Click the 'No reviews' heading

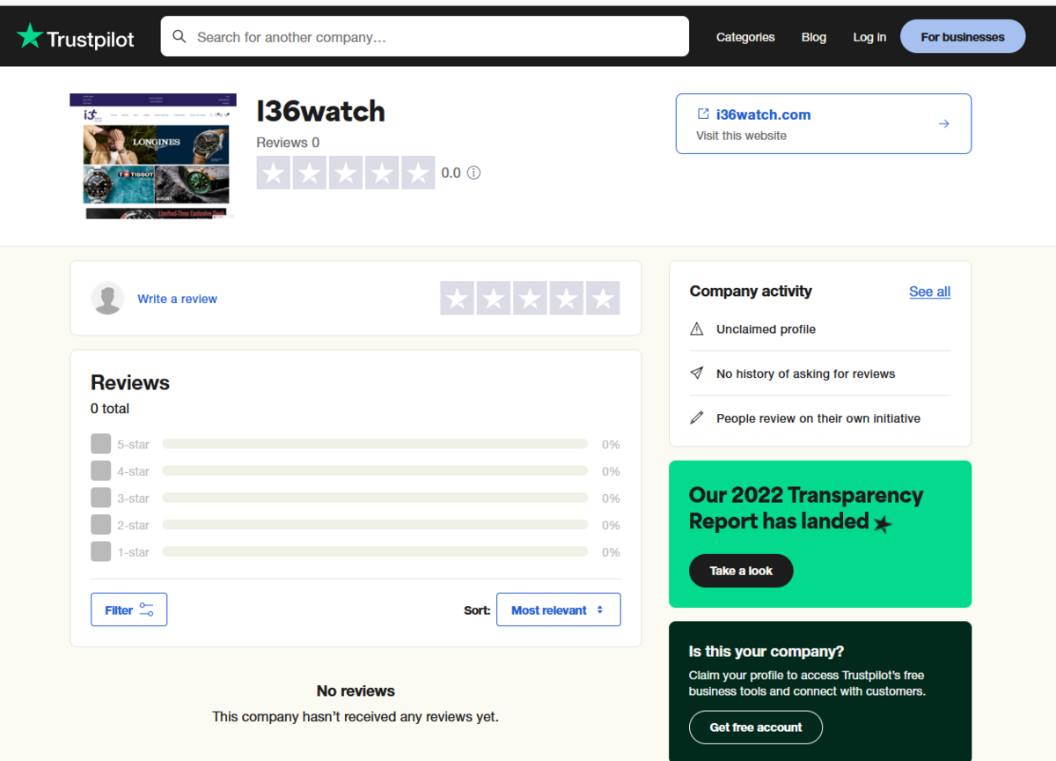pyautogui.click(x=356, y=691)
